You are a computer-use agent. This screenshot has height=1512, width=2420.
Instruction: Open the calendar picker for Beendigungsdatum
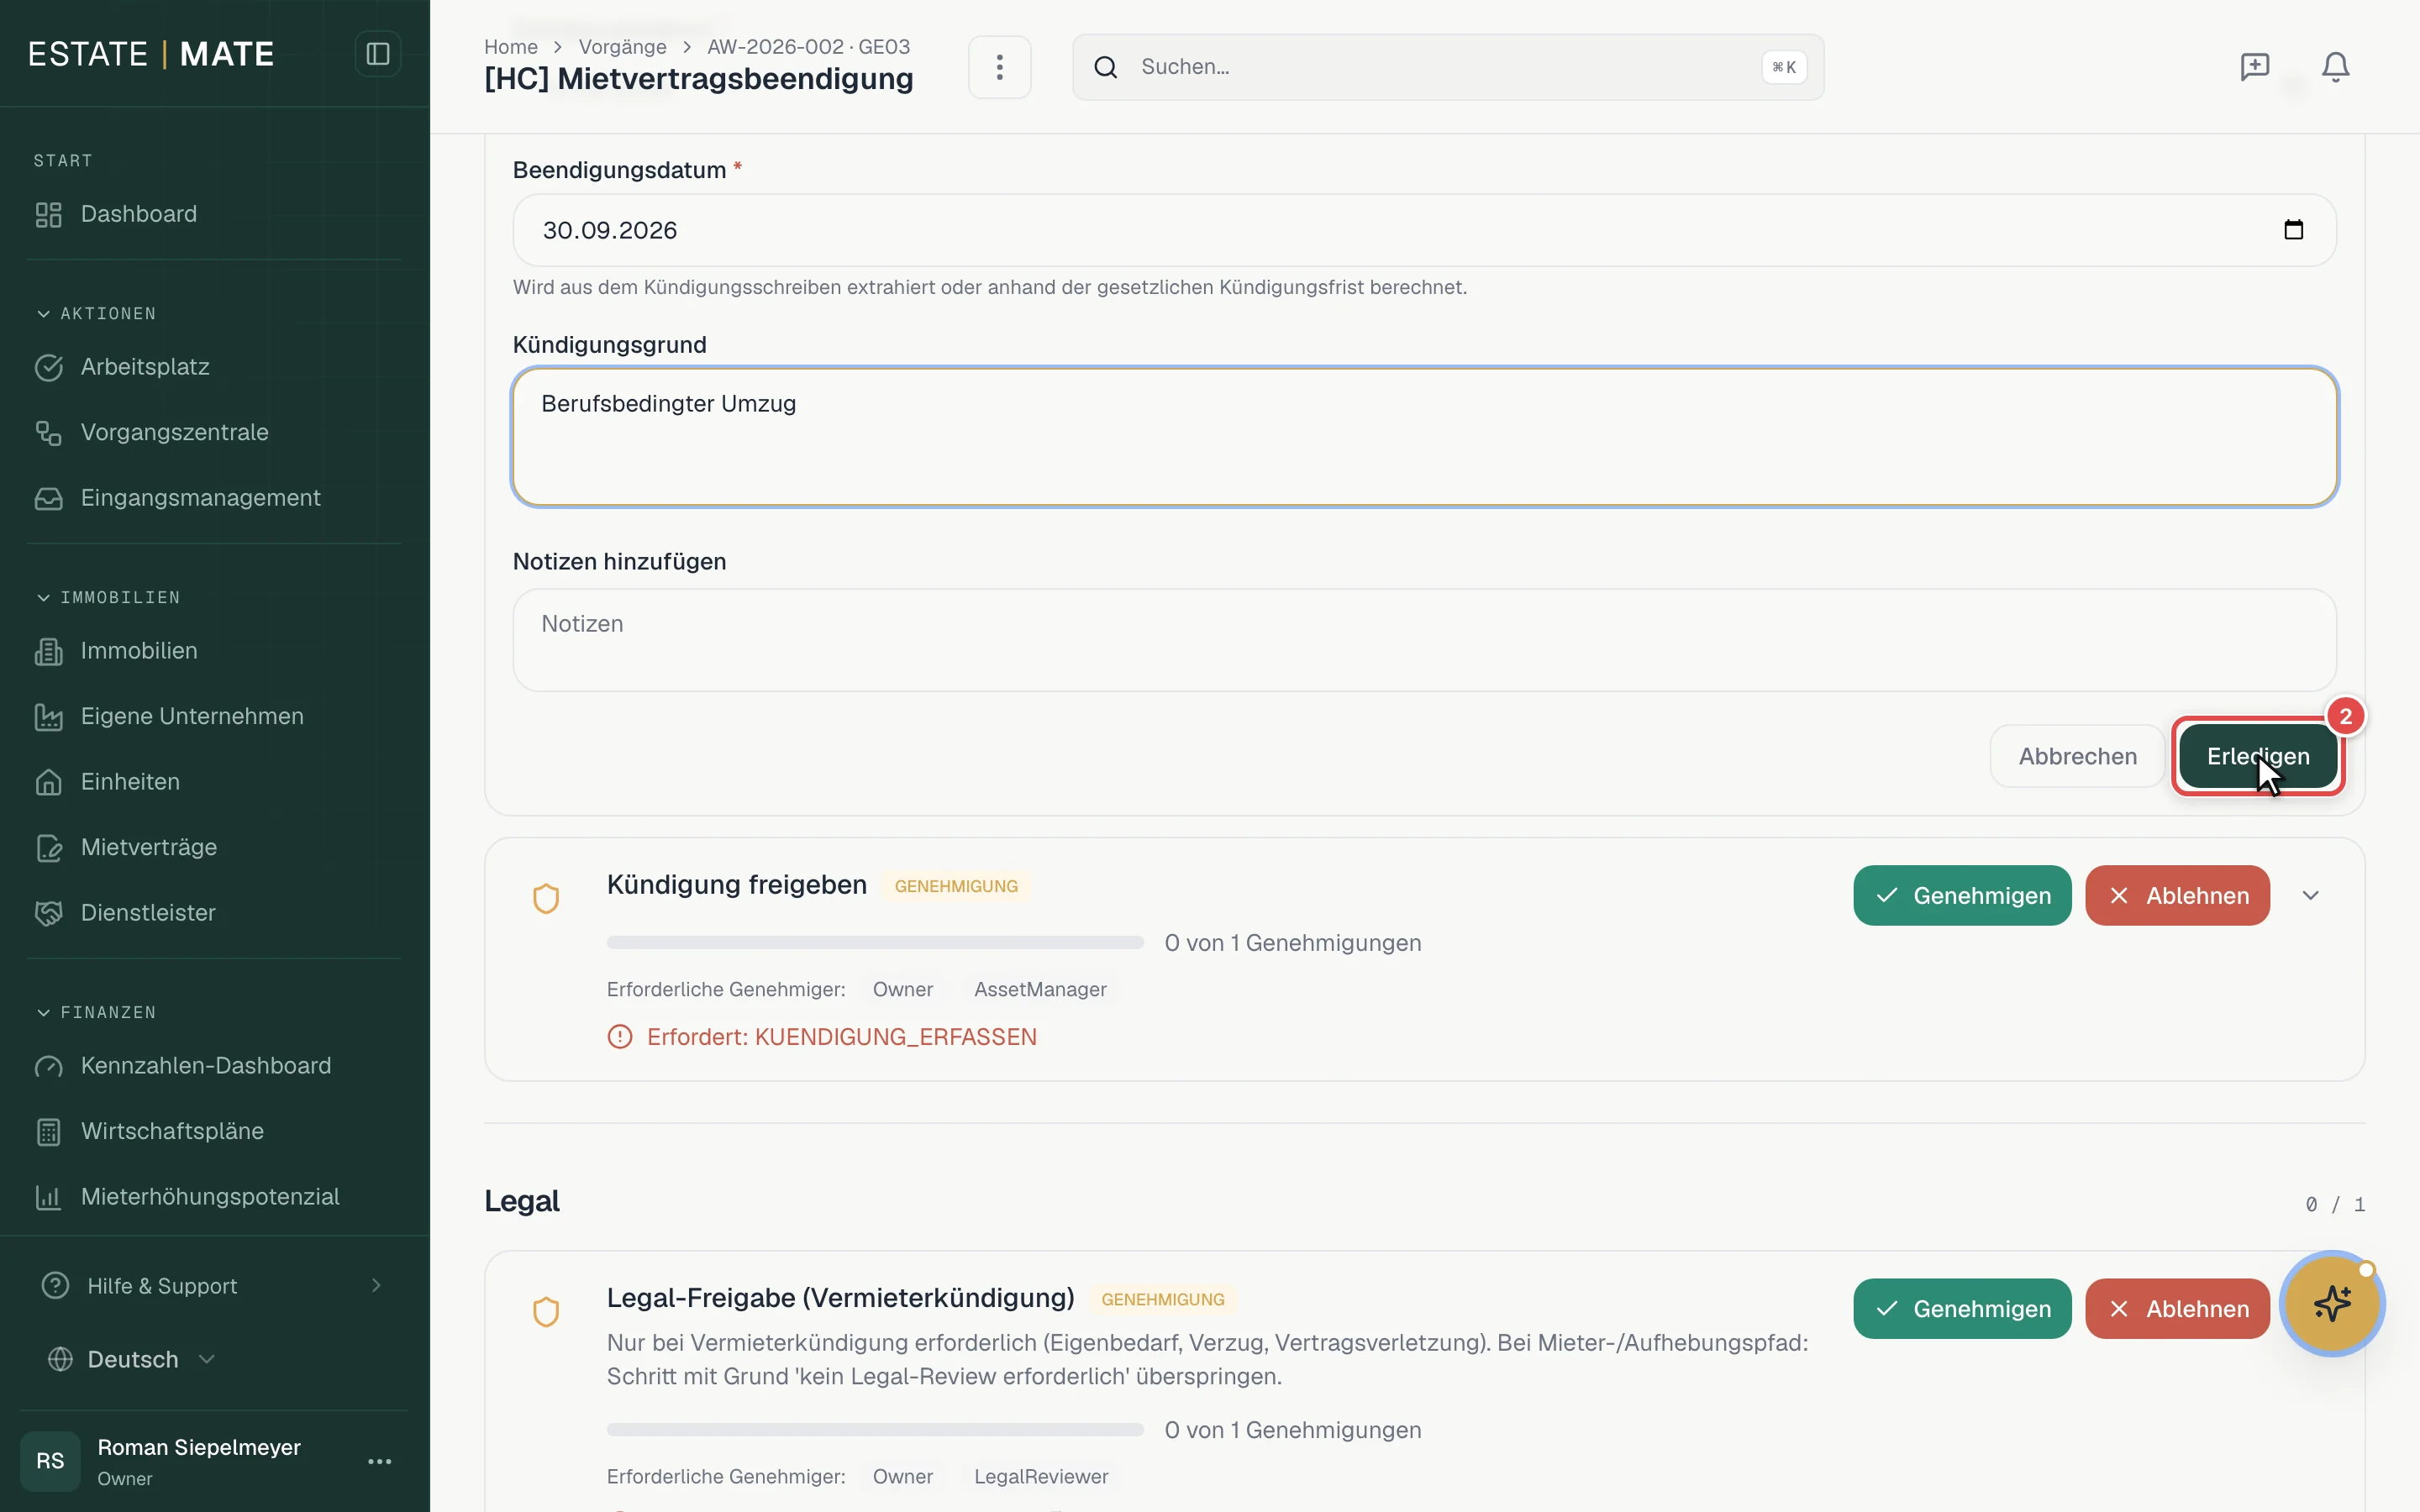pos(2293,230)
